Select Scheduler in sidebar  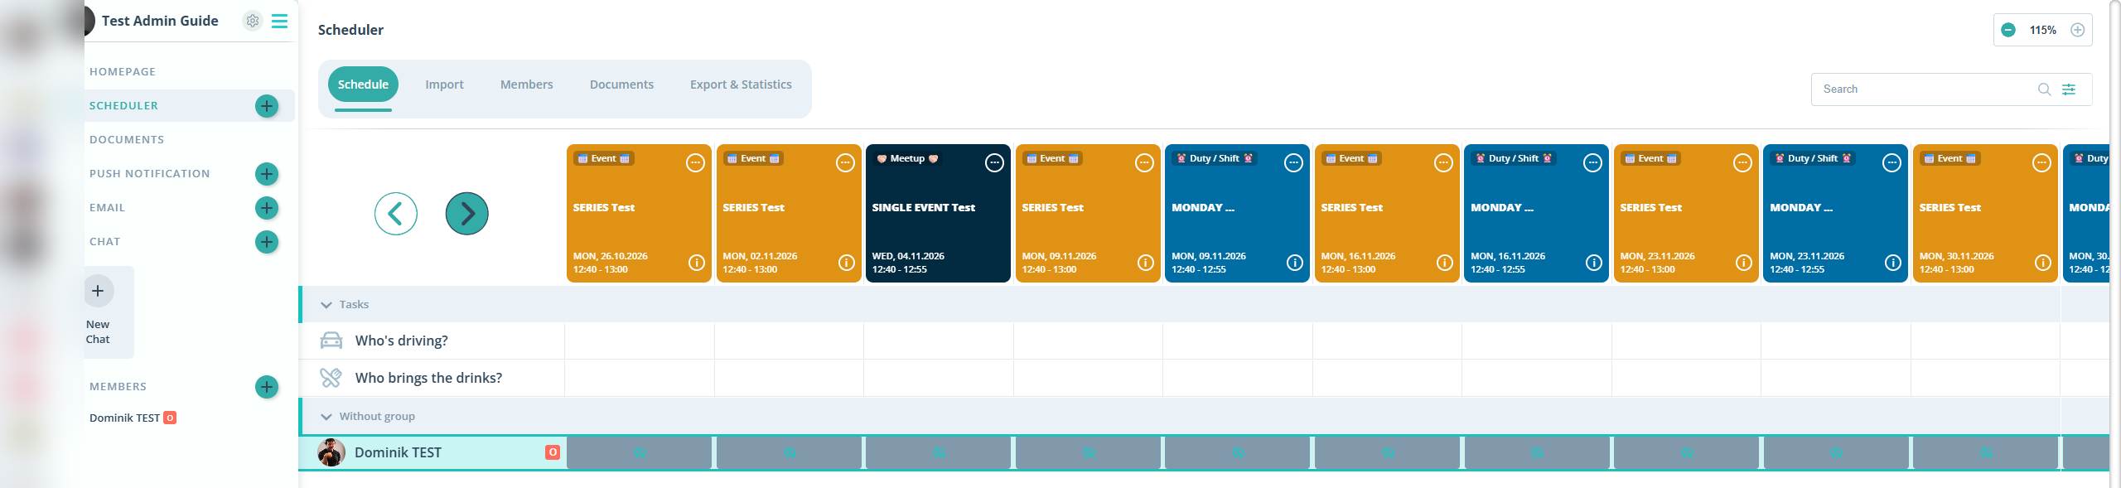click(123, 106)
